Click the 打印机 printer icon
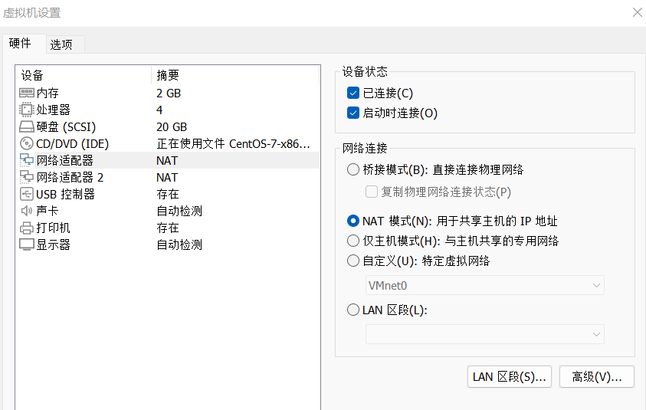Screen dimensions: 646x410 click(x=27, y=228)
